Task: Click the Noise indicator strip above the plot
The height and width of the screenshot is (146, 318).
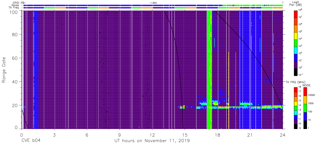Action: pyautogui.click(x=152, y=5)
